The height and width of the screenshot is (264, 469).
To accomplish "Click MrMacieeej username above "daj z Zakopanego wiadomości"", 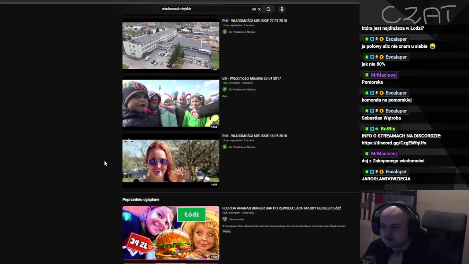I will (x=384, y=154).
